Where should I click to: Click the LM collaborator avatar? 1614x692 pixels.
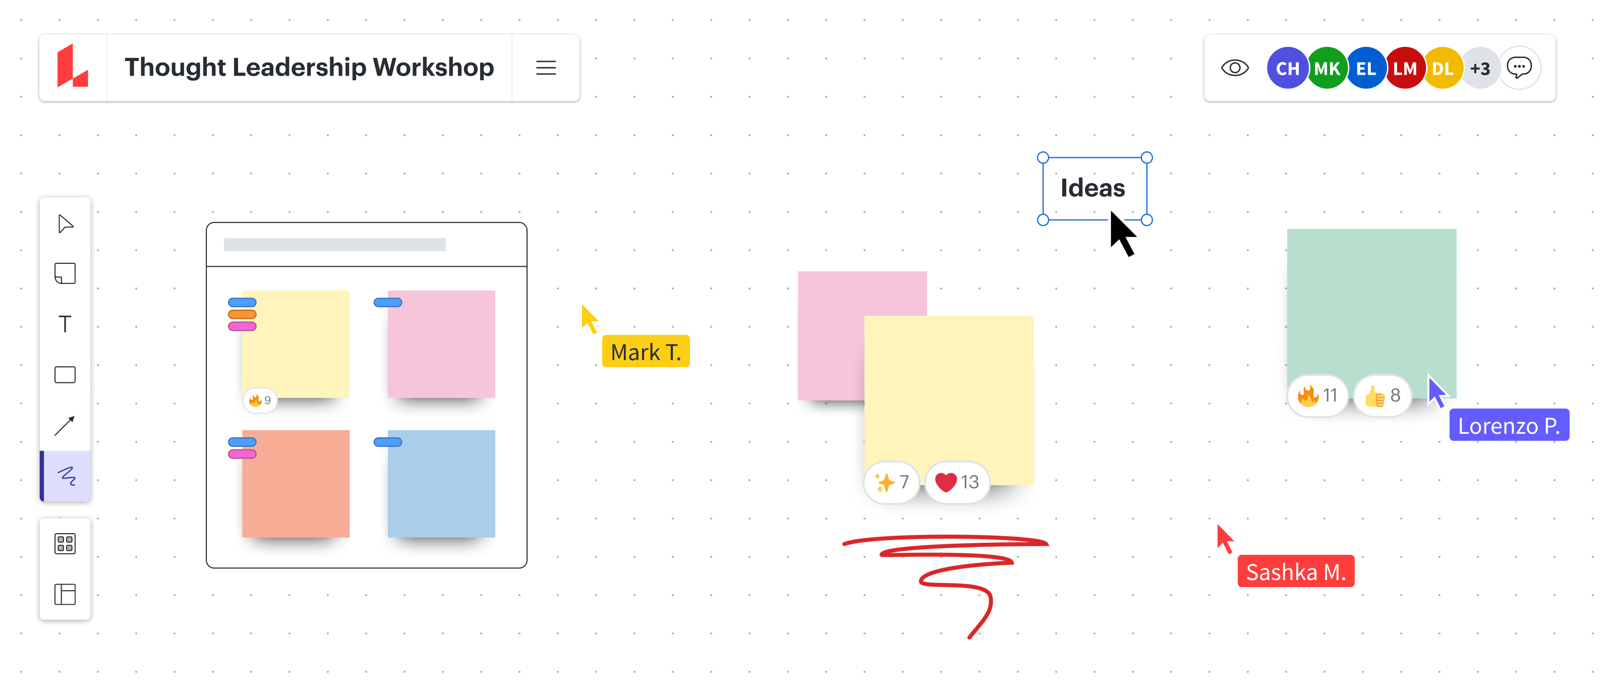click(x=1404, y=68)
